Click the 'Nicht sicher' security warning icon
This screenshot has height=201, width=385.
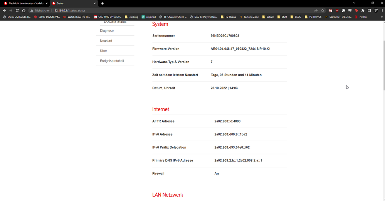(32, 10)
